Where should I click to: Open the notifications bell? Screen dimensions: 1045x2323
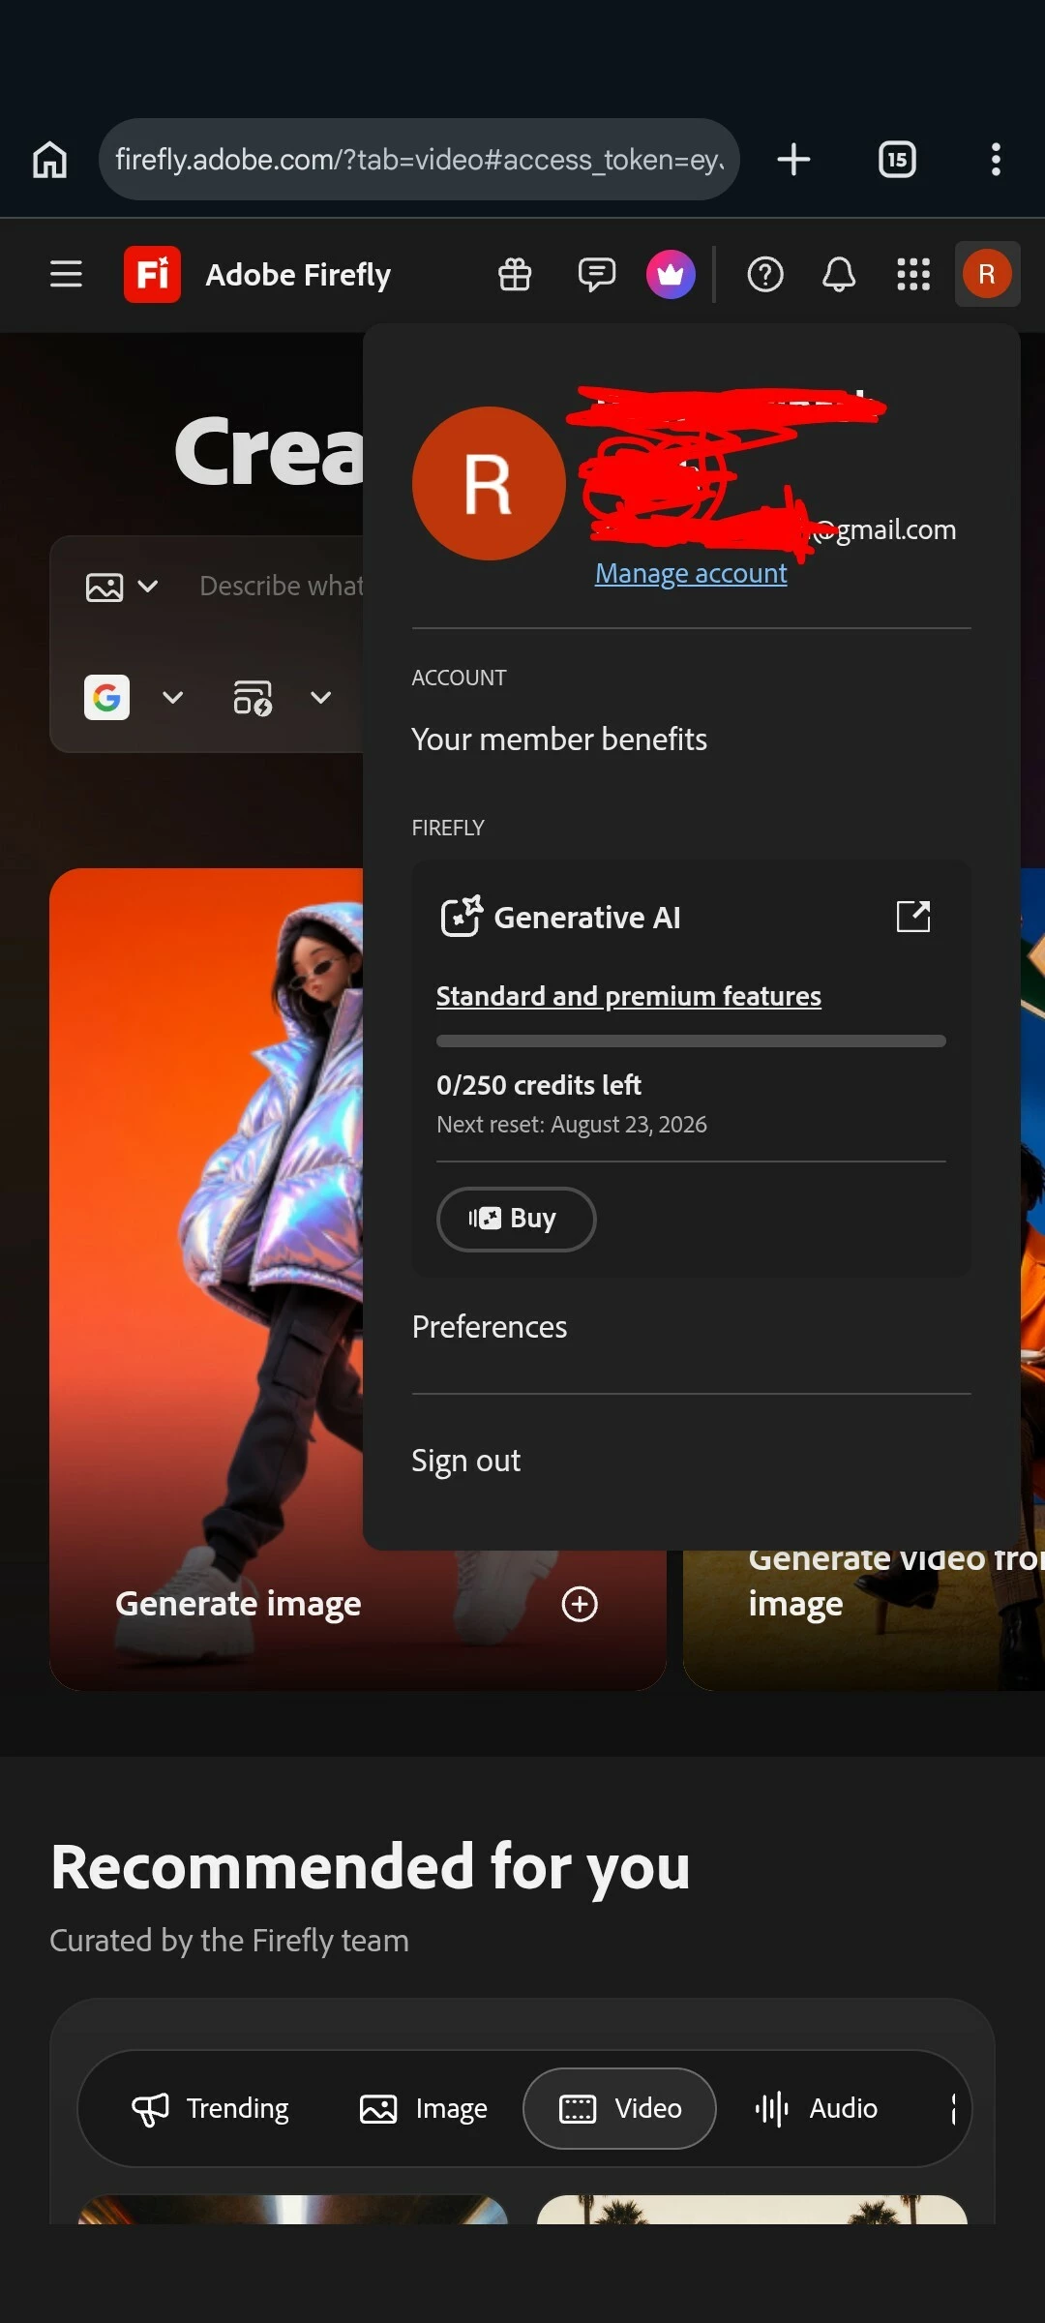click(839, 274)
